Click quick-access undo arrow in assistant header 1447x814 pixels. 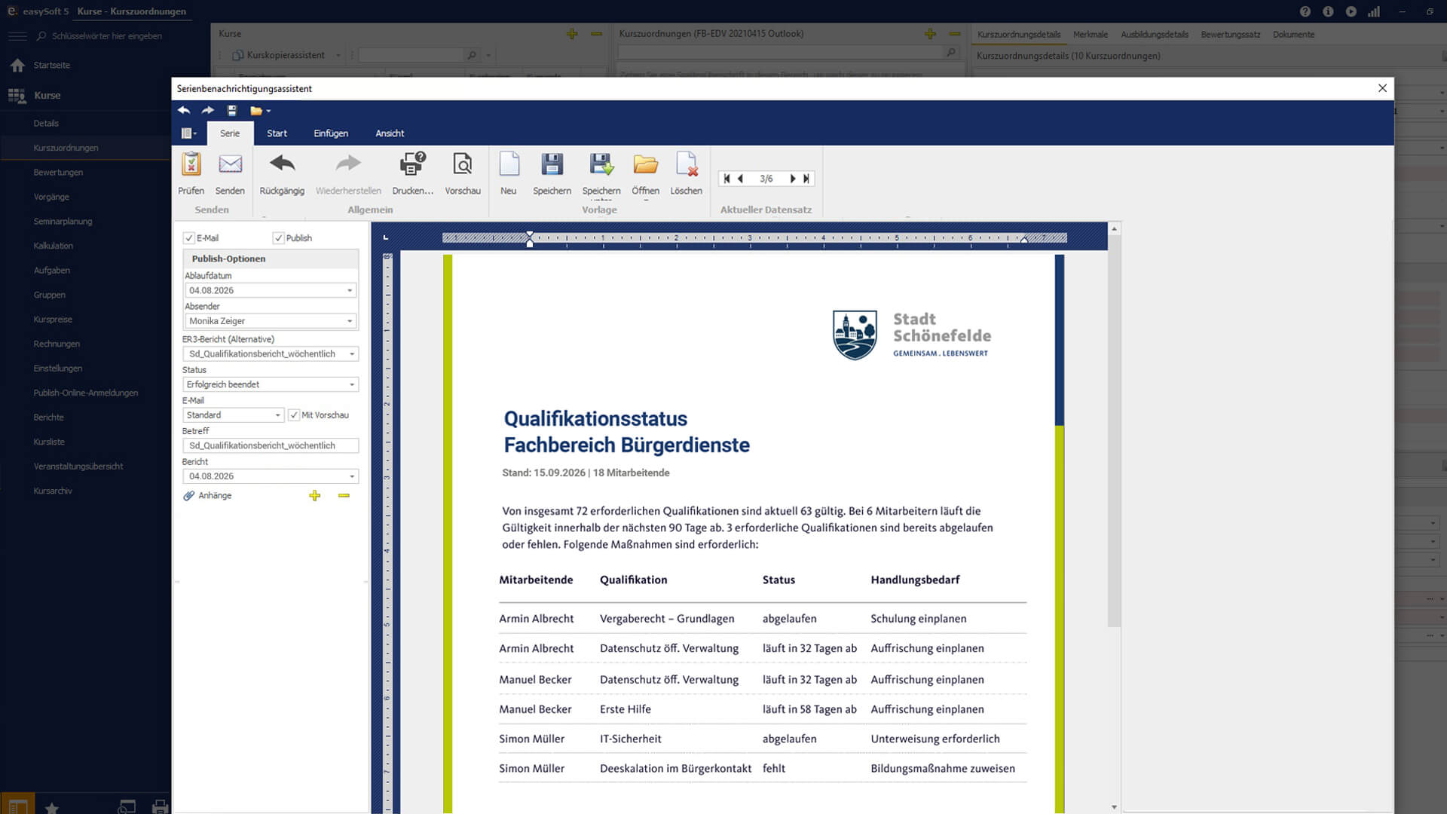[184, 111]
